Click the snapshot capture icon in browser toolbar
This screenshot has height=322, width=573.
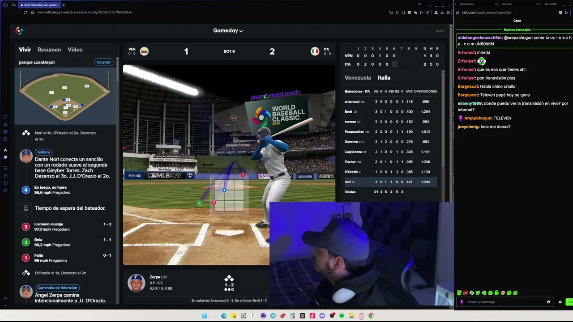403,13
